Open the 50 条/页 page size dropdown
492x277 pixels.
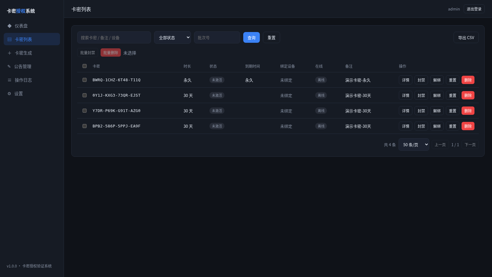click(414, 145)
